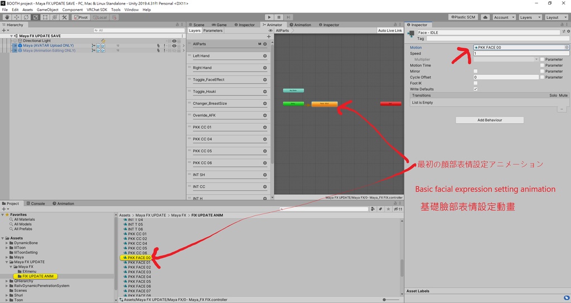
Task: Open custom editor tools wrench
Action: (x=65, y=17)
